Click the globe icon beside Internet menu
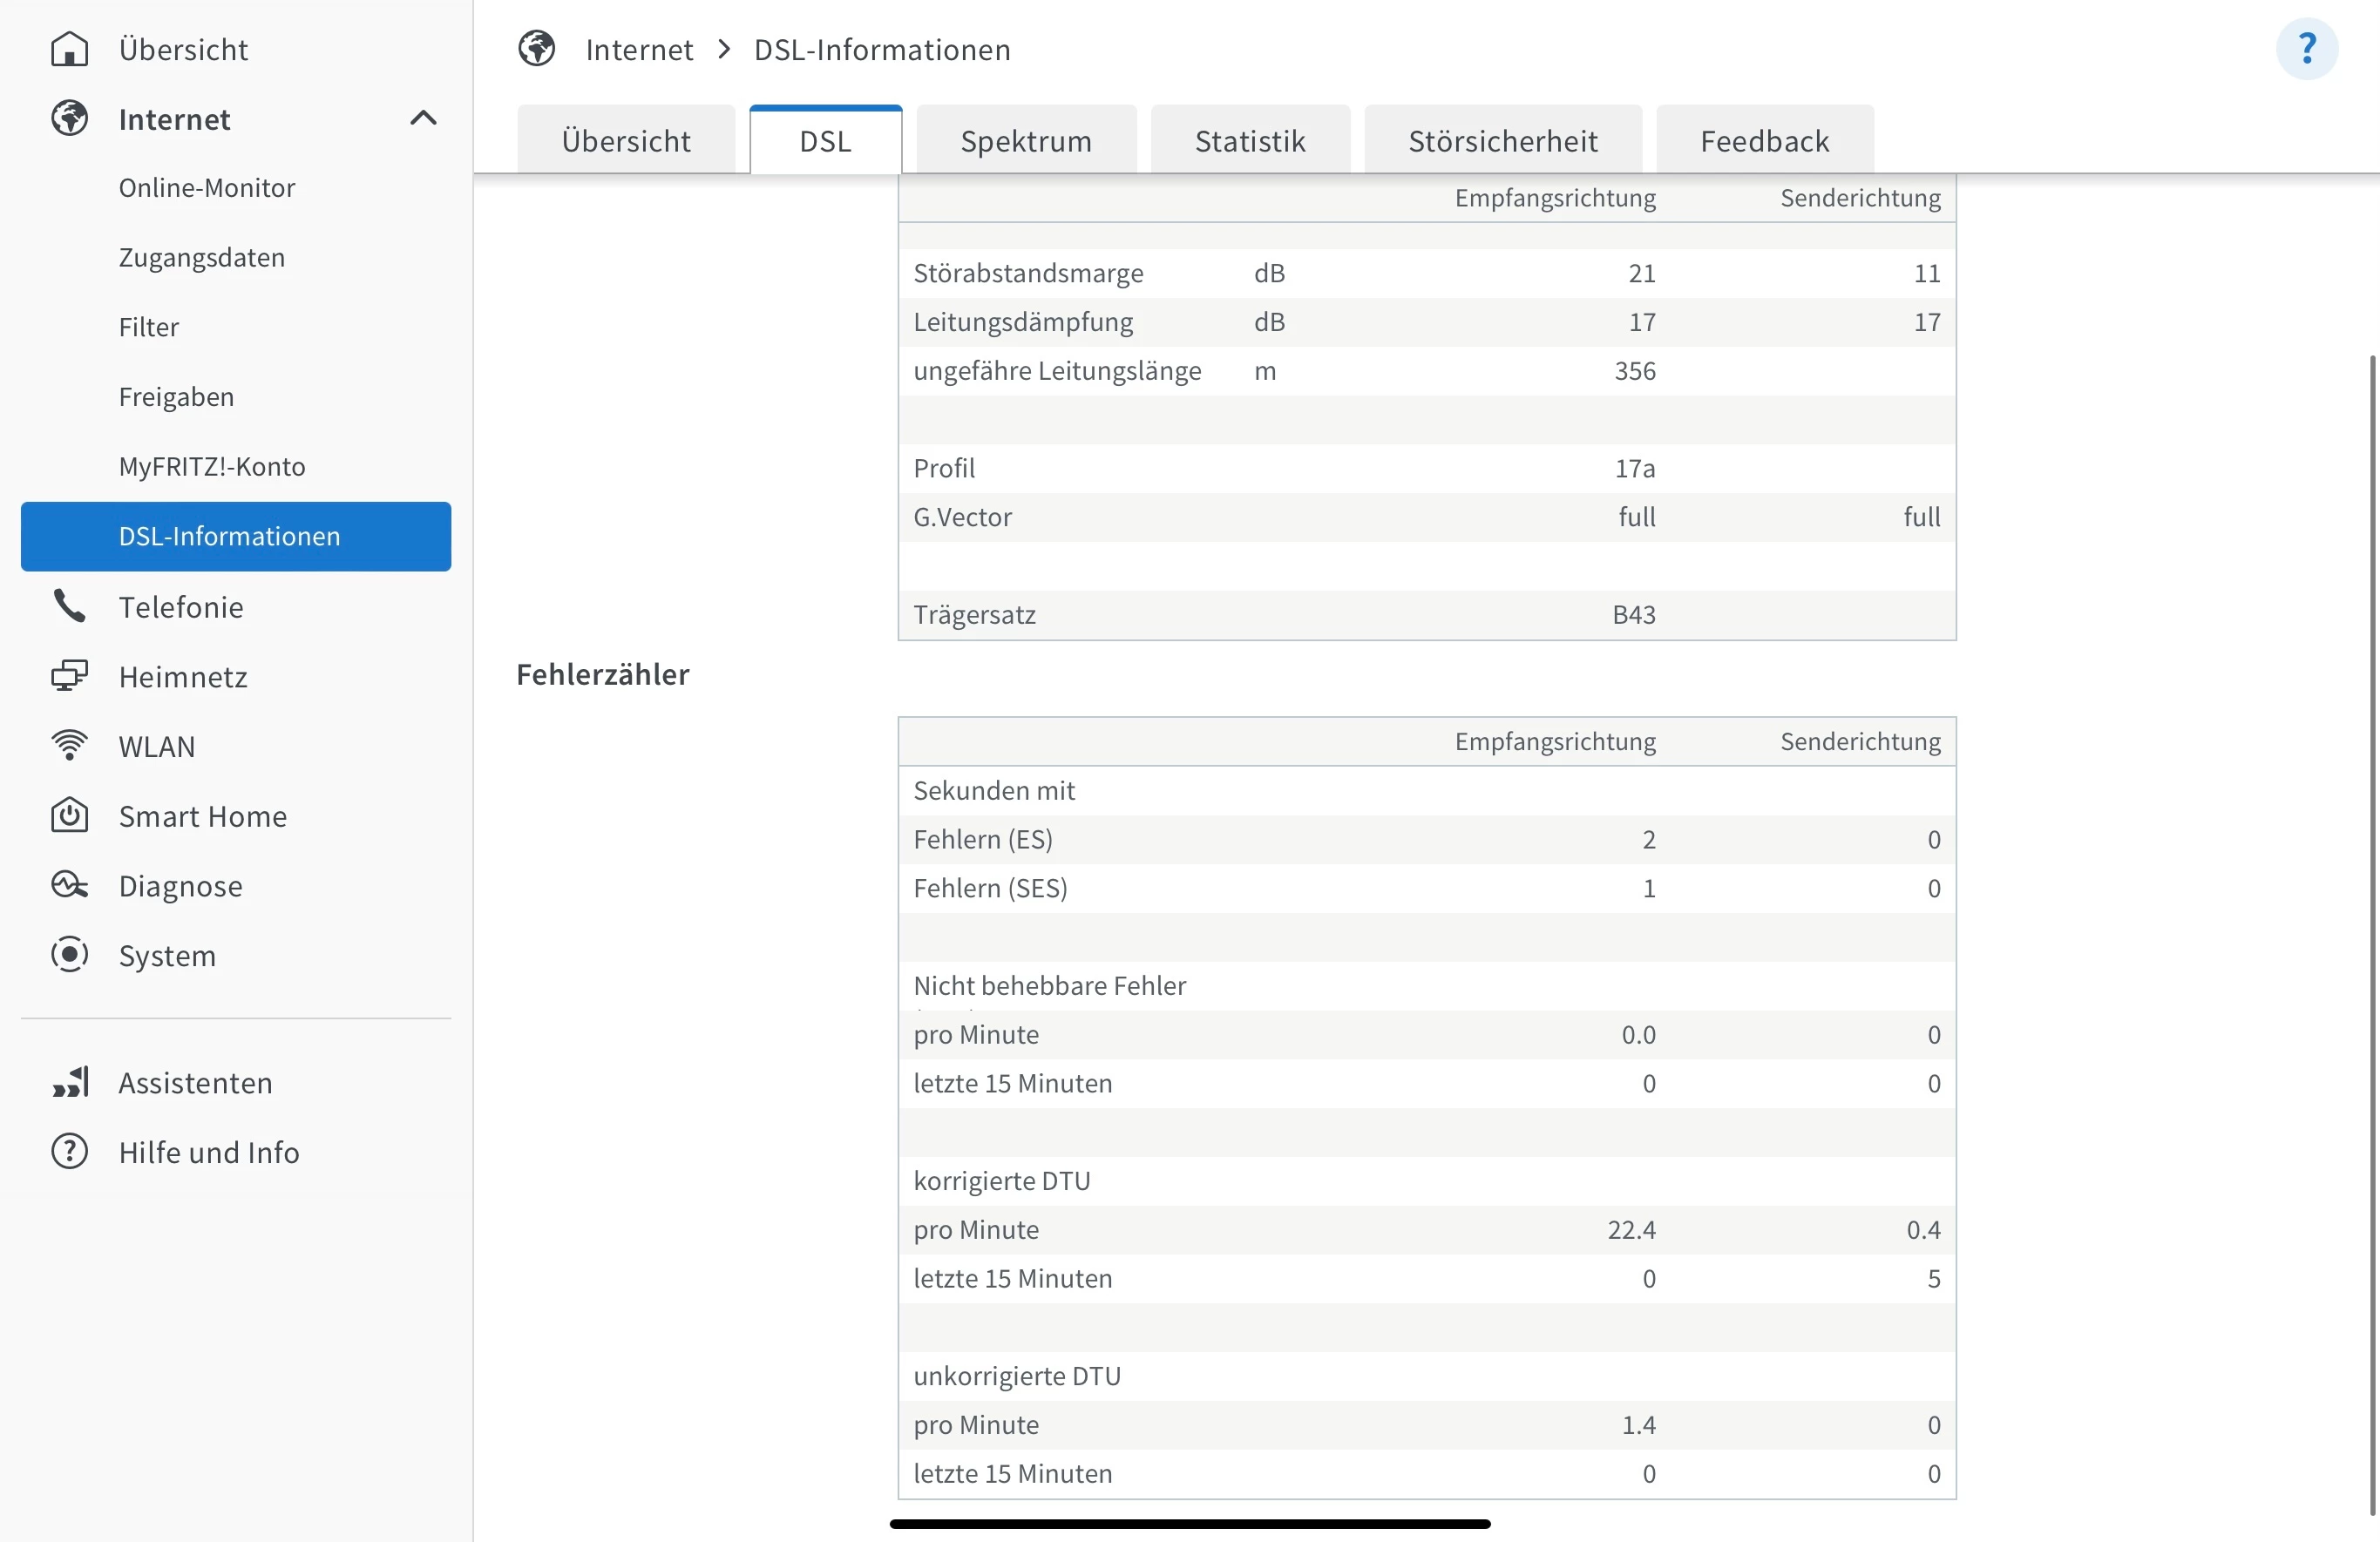This screenshot has height=1542, width=2380. [x=69, y=119]
